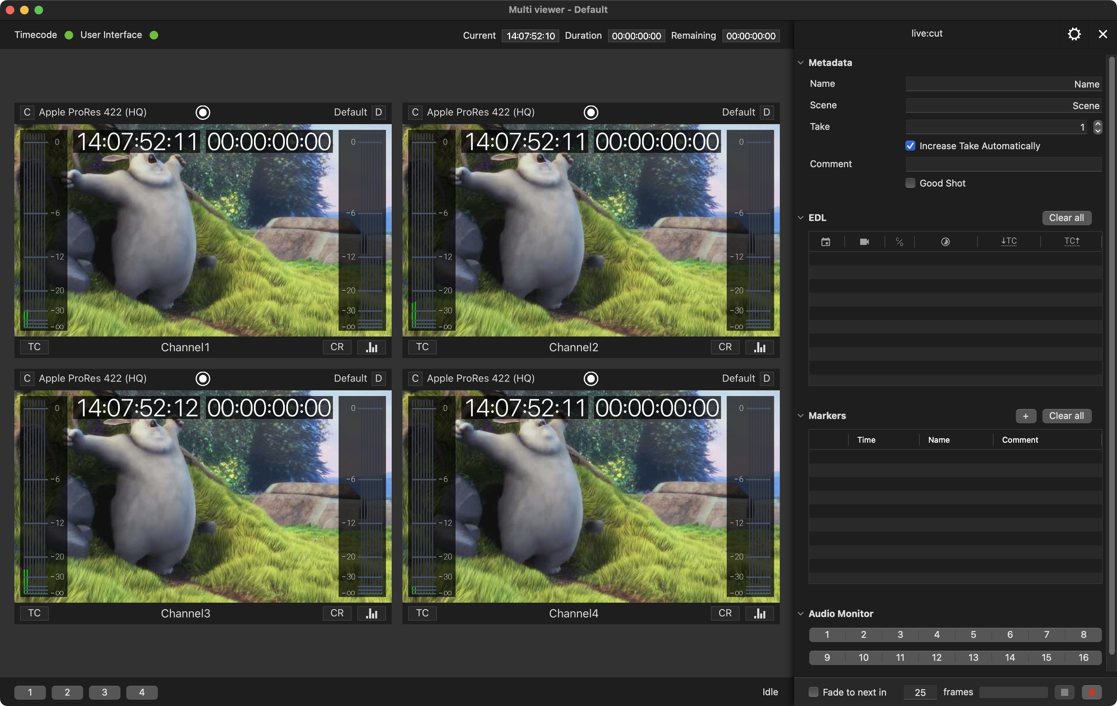
Task: Click the EDL duration clock column icon
Action: pyautogui.click(x=946, y=242)
